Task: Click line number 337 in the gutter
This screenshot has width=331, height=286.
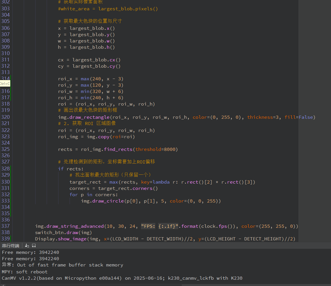Action: click(x=5, y=226)
